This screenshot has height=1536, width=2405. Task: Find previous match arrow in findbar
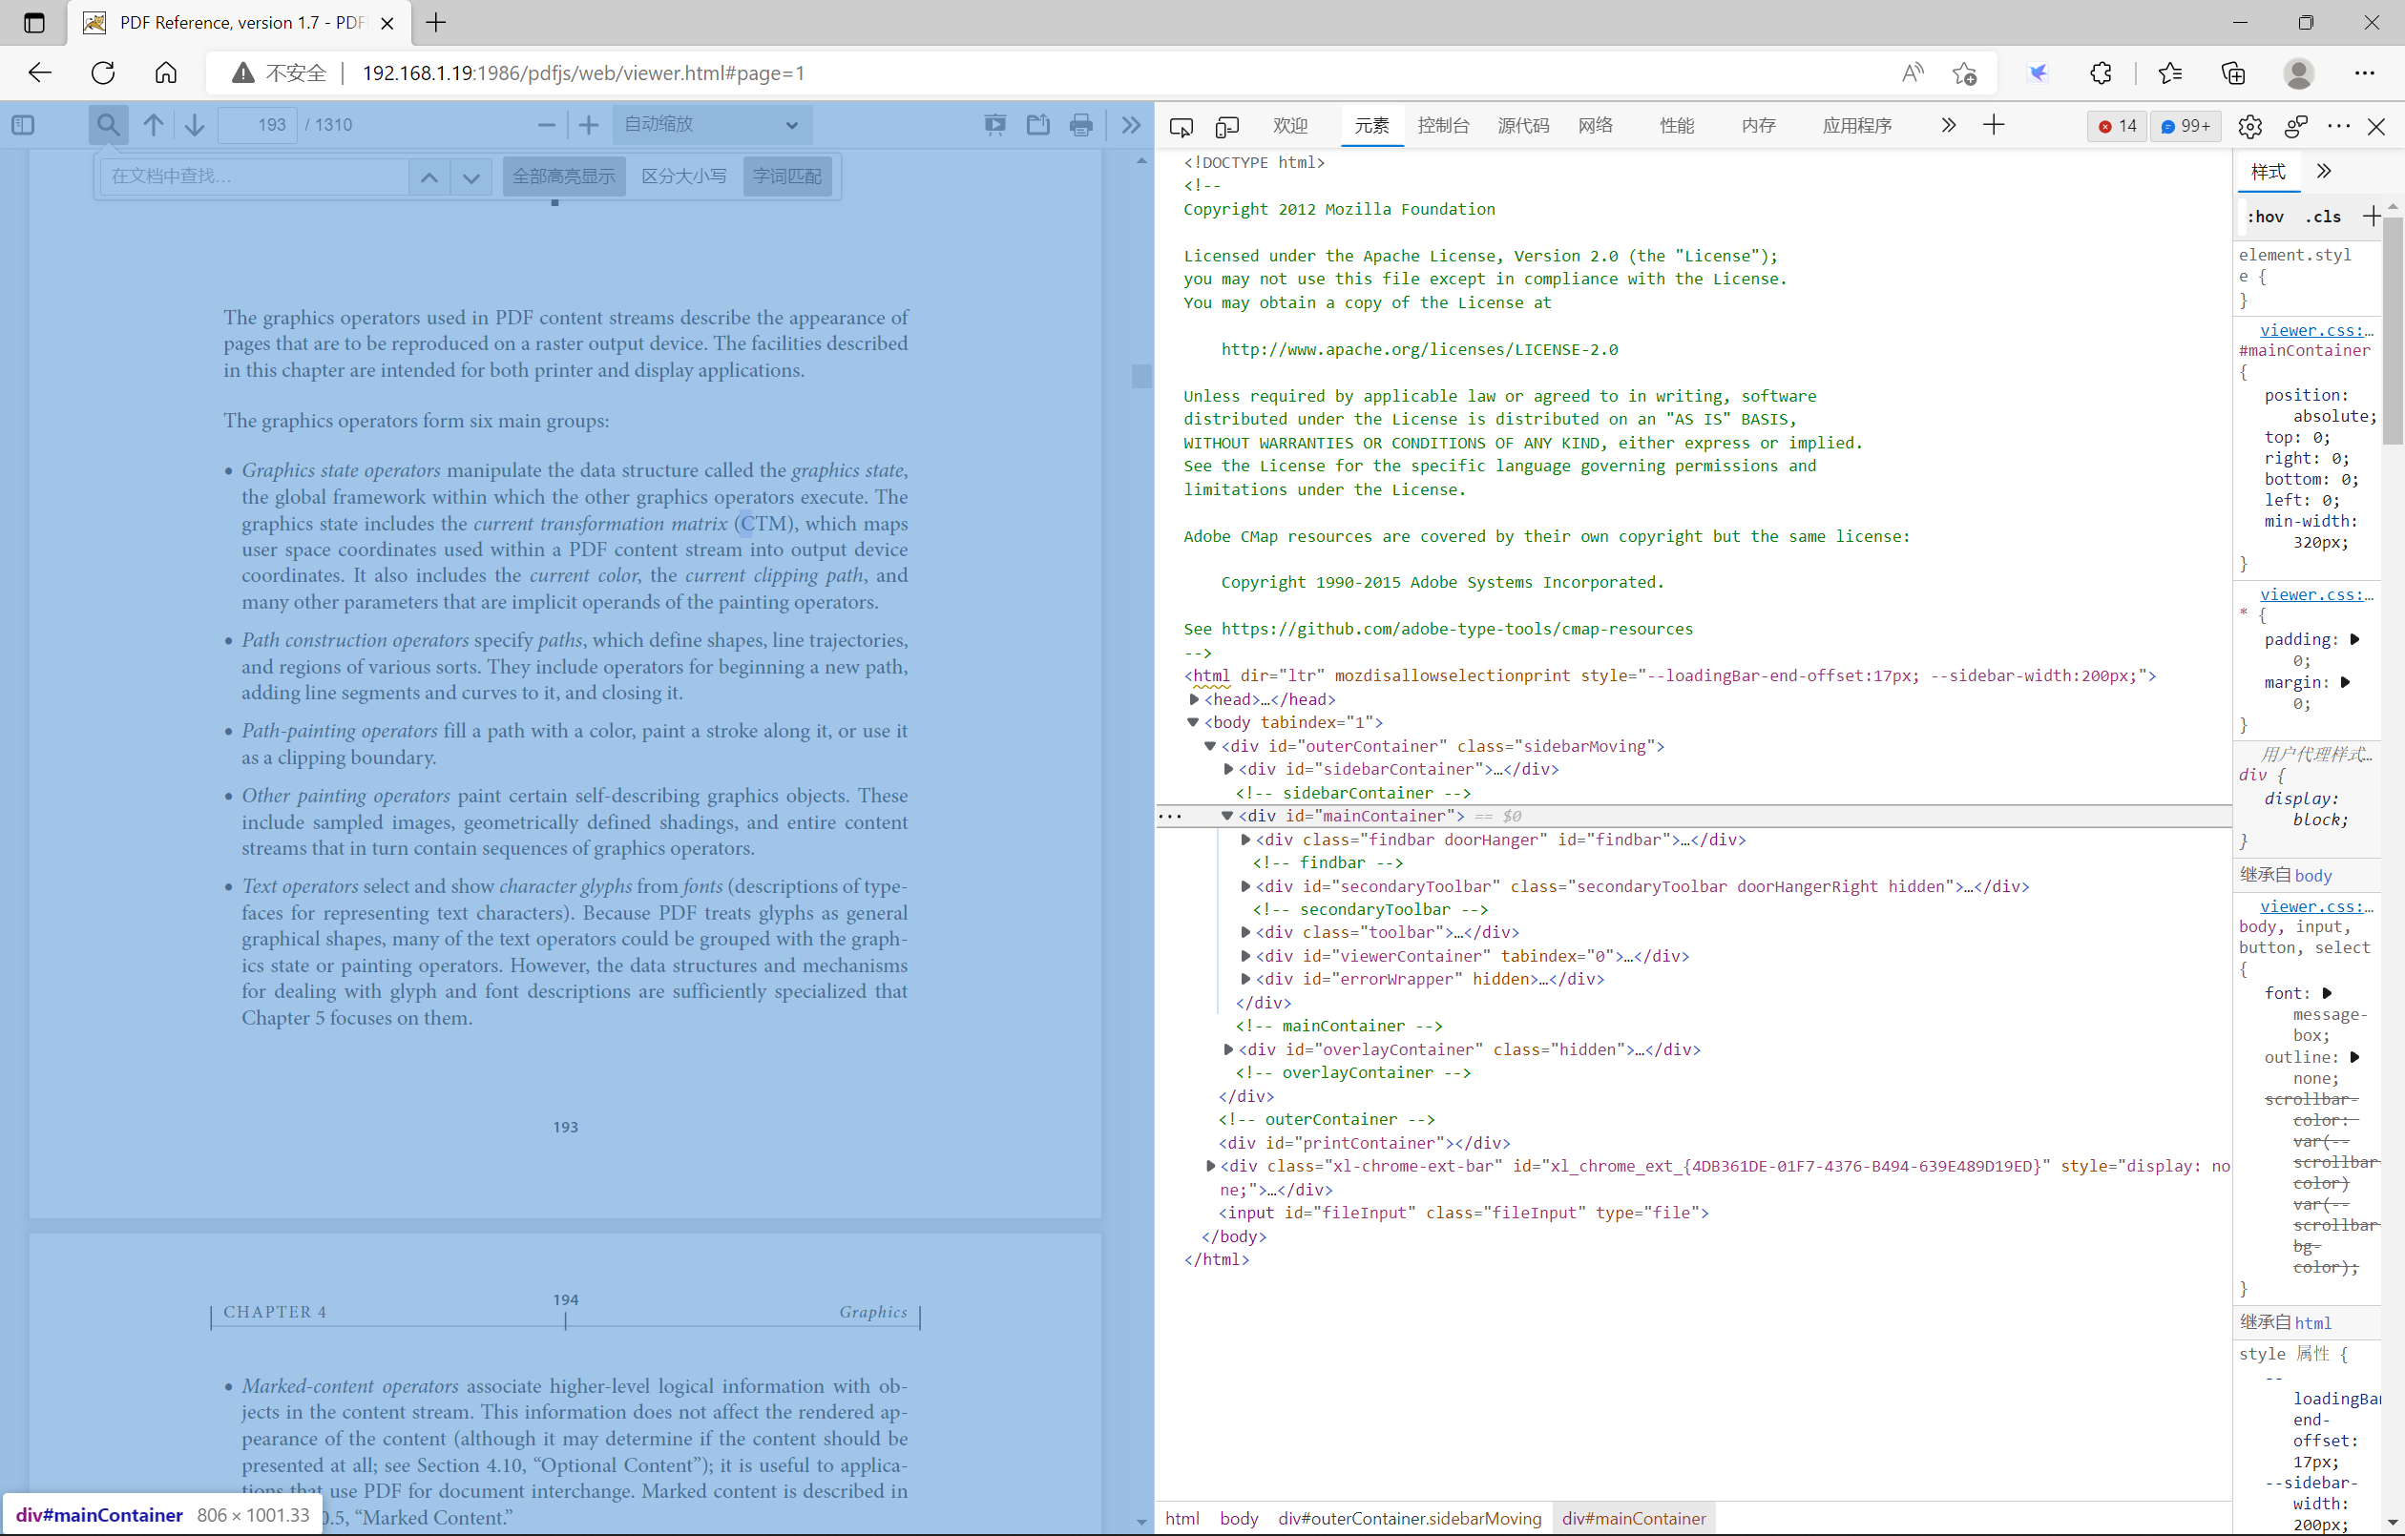[x=429, y=176]
